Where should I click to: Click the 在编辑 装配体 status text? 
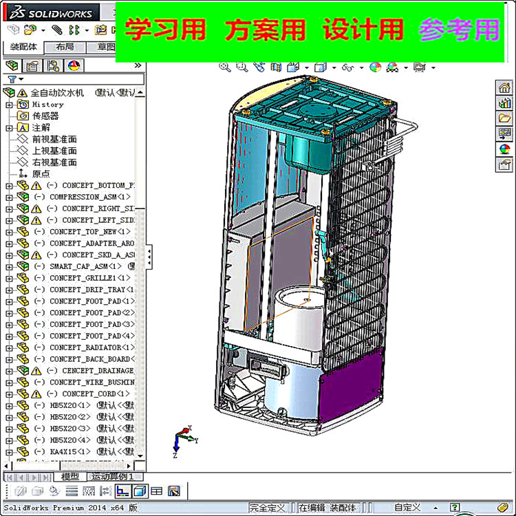tap(327, 508)
